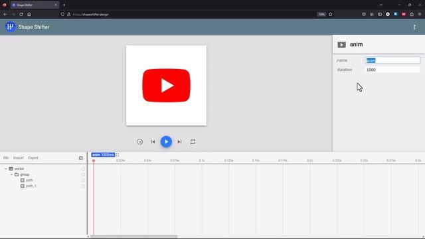The image size is (425, 239).
Task: Open the File menu
Action: (6, 158)
